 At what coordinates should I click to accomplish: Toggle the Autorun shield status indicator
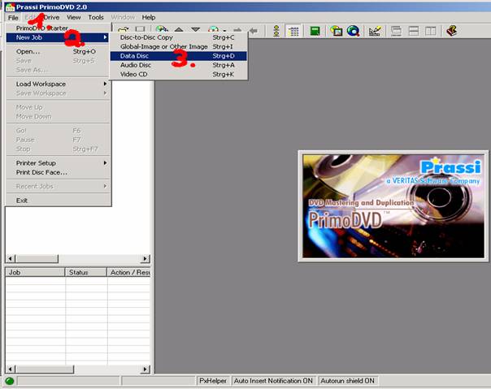[345, 381]
